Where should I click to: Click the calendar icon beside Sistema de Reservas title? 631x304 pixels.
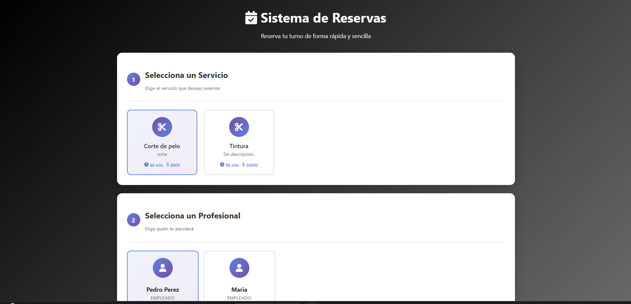click(x=251, y=18)
